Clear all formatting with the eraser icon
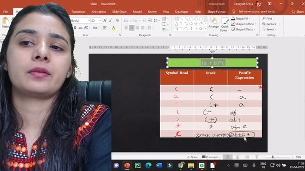 point(117,20)
